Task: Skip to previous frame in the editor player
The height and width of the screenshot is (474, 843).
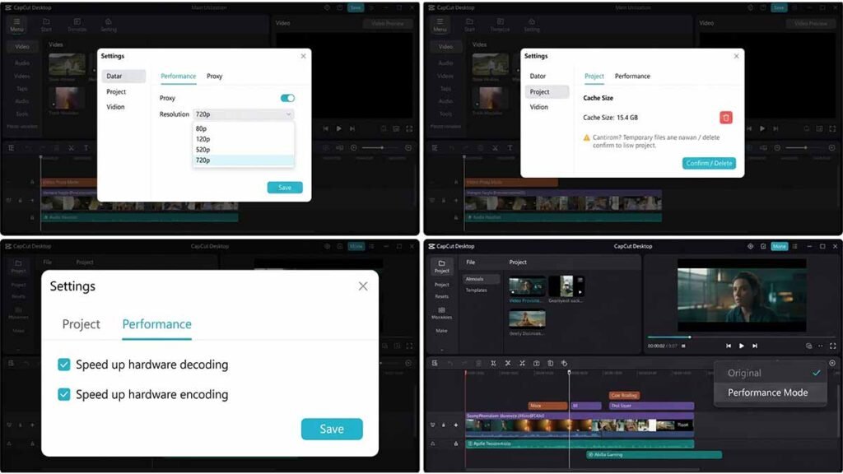Action: pos(729,346)
